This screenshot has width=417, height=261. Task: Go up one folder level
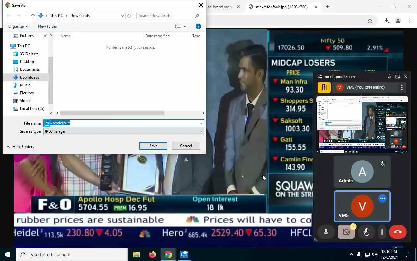(33, 16)
